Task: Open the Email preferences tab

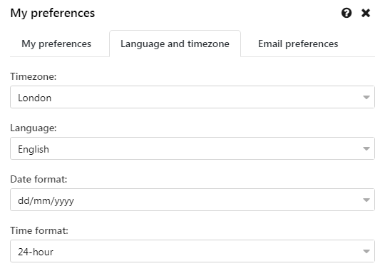Action: (x=298, y=44)
